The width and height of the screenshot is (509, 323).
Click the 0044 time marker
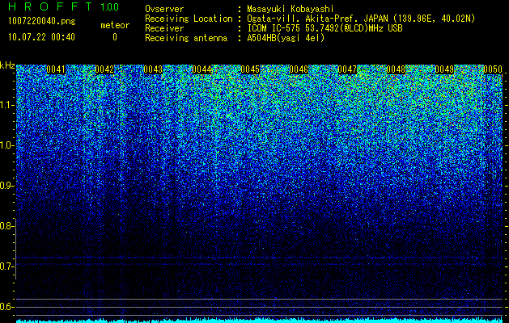click(201, 69)
